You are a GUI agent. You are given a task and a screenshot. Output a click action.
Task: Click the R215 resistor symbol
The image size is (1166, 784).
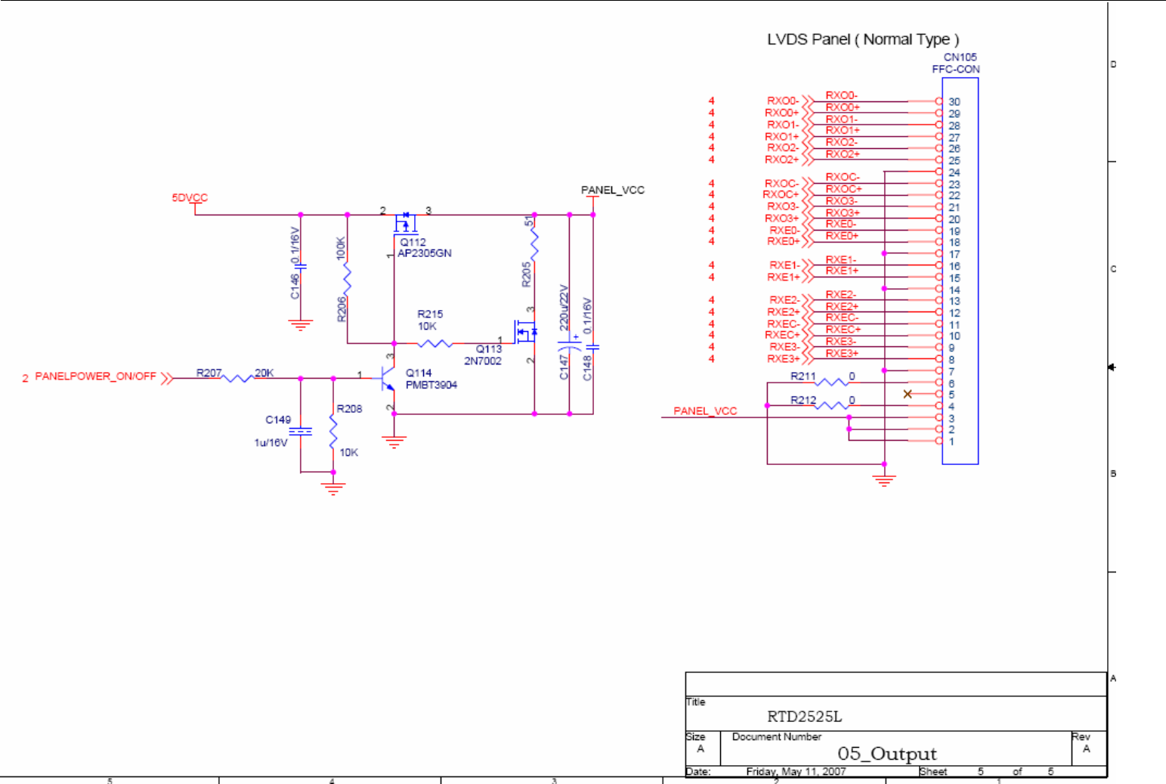pos(435,343)
